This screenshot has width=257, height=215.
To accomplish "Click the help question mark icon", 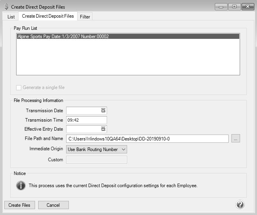I will pyautogui.click(x=240, y=205).
